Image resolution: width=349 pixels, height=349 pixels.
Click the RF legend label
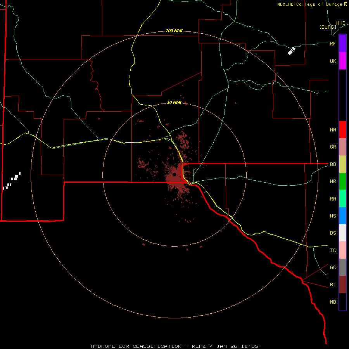point(333,43)
